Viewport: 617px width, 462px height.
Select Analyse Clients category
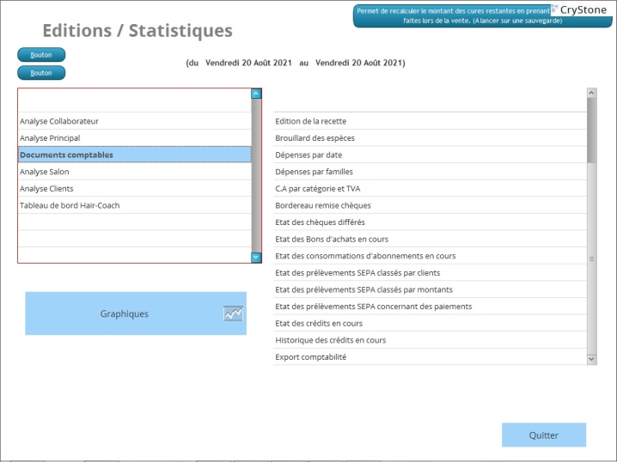135,189
